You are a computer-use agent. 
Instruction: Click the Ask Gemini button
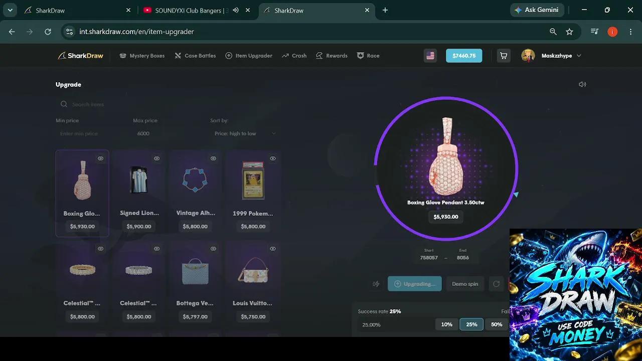coord(538,10)
